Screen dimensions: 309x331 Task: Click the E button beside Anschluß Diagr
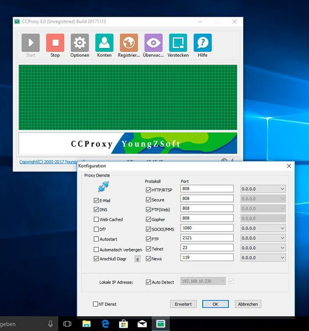point(138,259)
